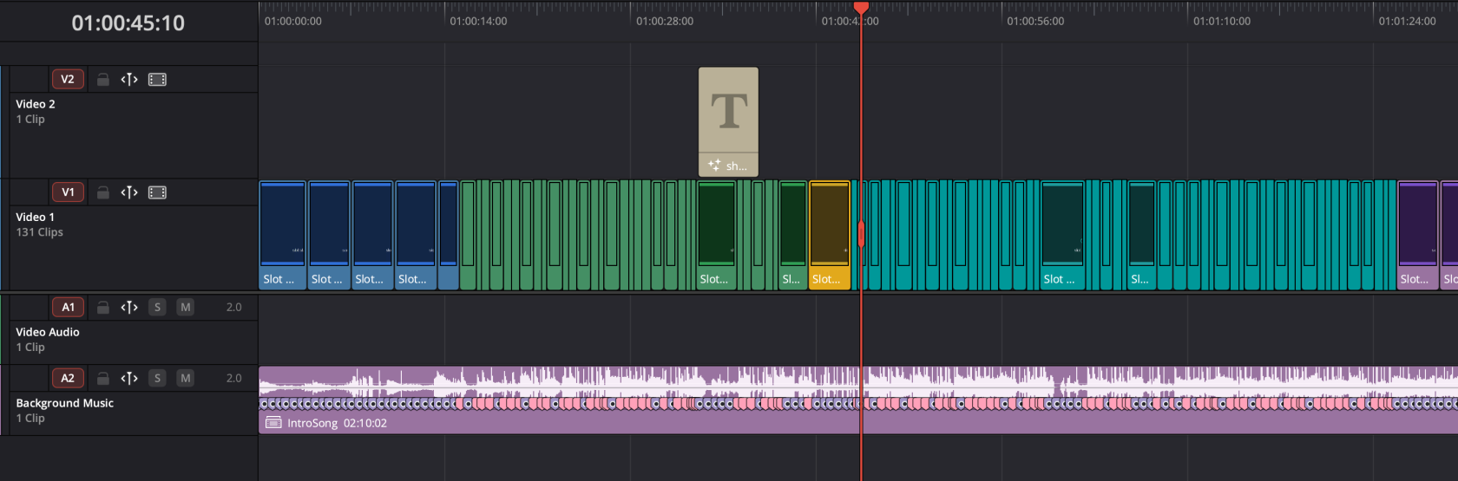Click ruler position 01:01:24:00
1458x481 pixels.
[x=1407, y=21]
